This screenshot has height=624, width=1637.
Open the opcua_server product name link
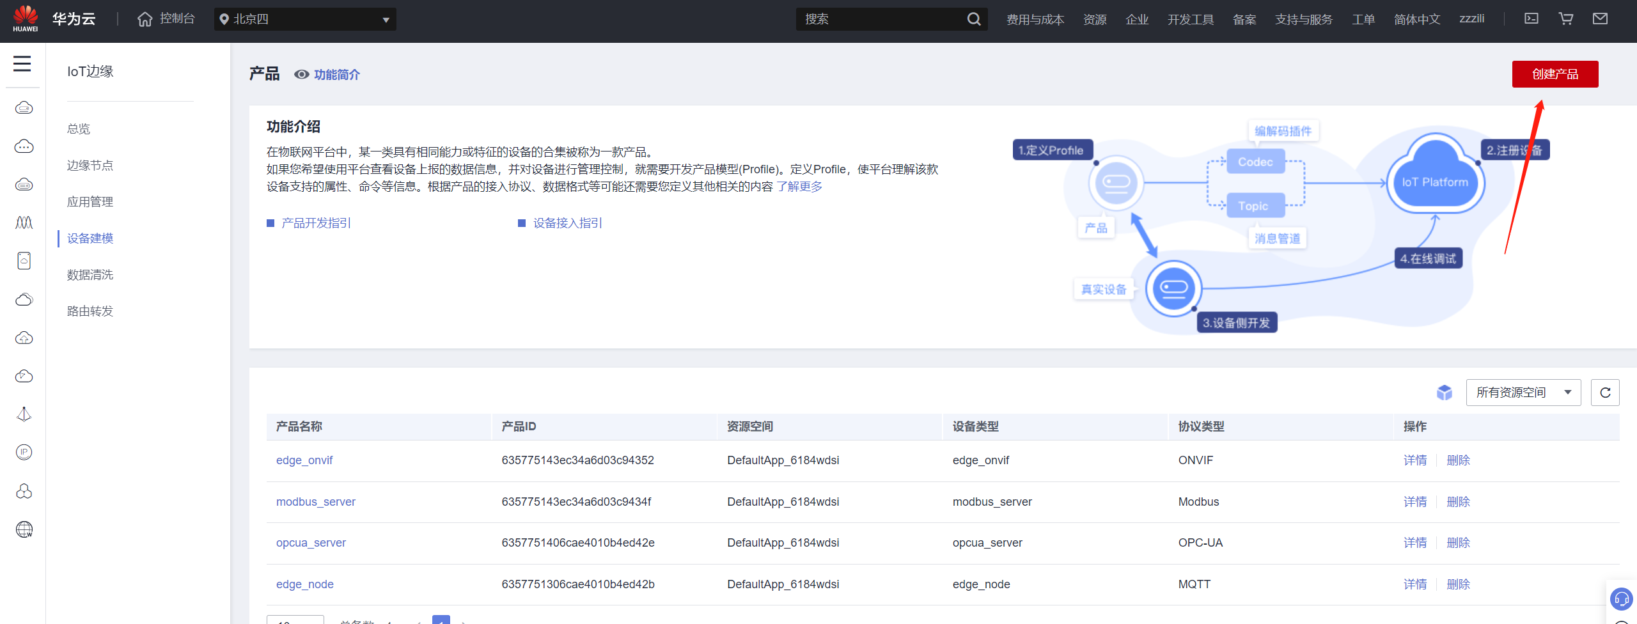pyautogui.click(x=311, y=543)
